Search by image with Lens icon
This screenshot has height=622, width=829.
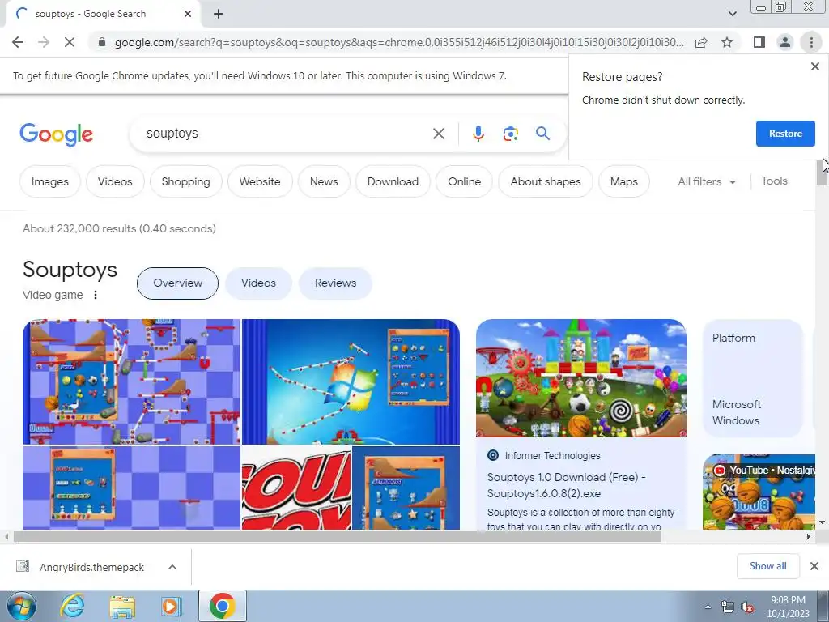click(x=510, y=134)
